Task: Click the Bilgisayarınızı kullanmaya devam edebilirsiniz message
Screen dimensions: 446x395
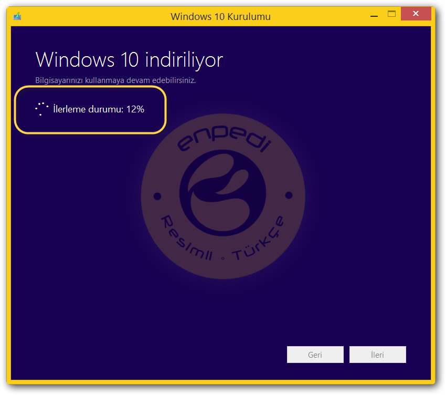Action: click(115, 80)
